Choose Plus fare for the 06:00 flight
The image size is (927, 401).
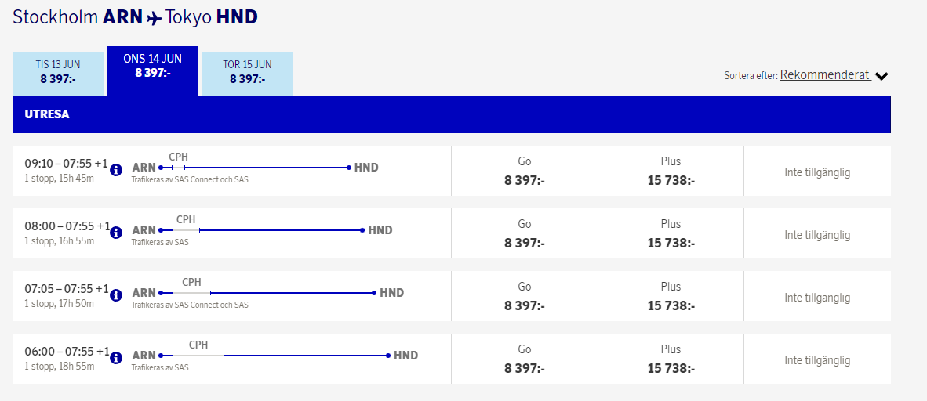pos(671,359)
